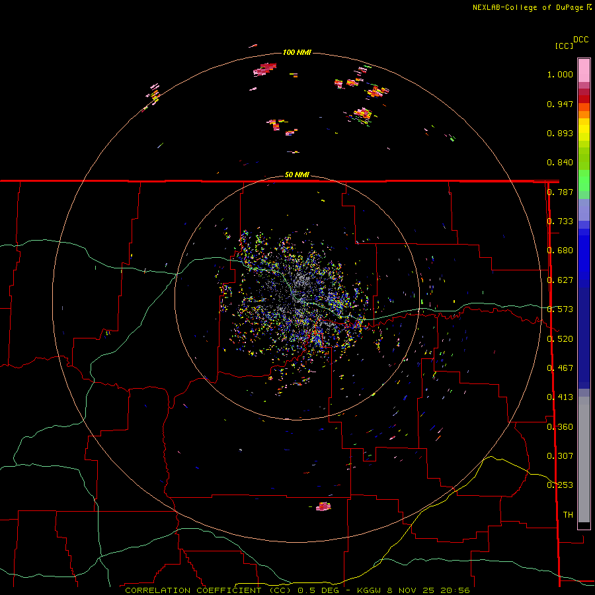This screenshot has width=595, height=595.
Task: Click the 0.467 scale value
Action: (560, 368)
